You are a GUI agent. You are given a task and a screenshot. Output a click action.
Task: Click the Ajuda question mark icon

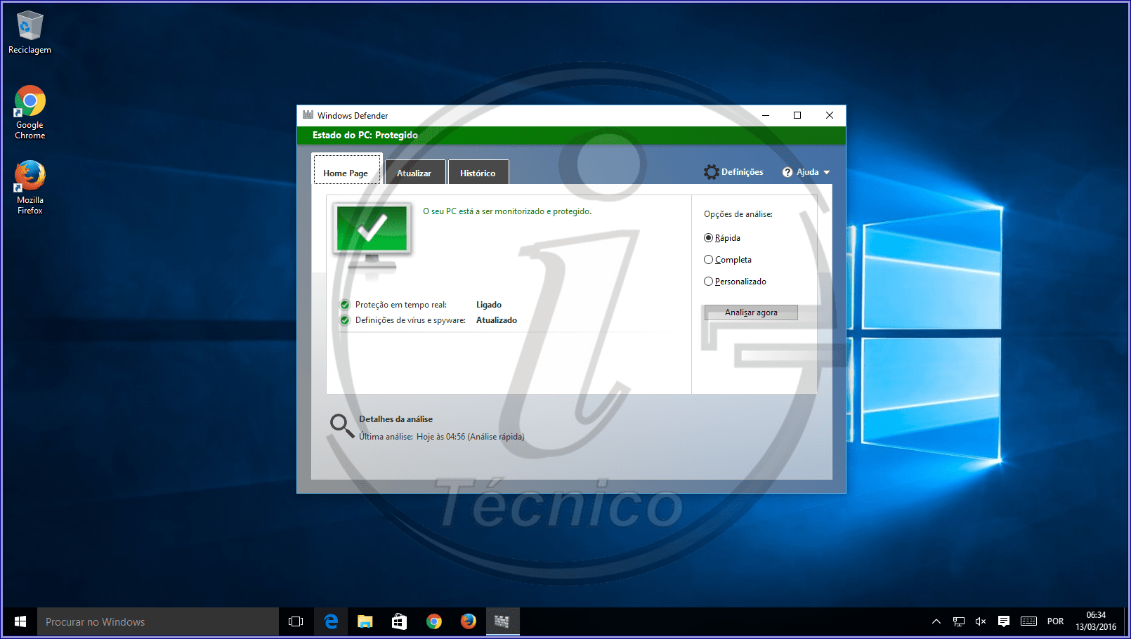(x=786, y=171)
